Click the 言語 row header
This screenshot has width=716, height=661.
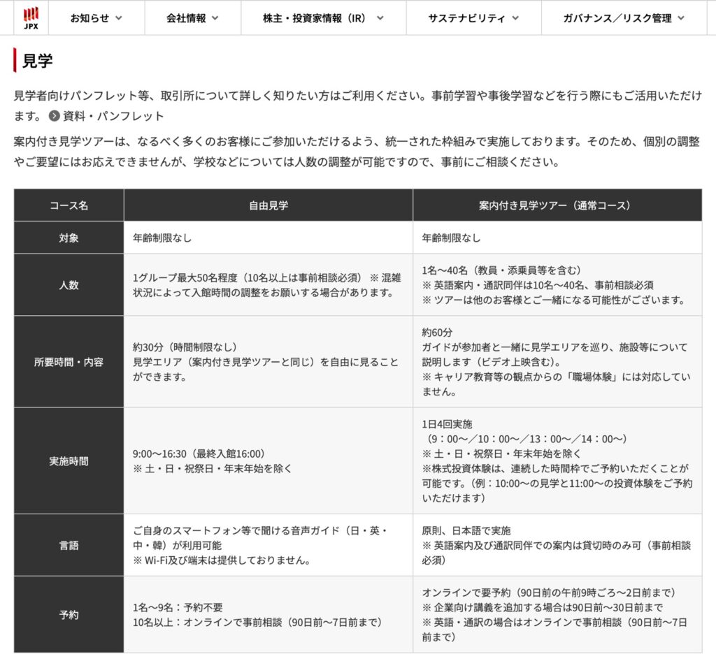[69, 545]
